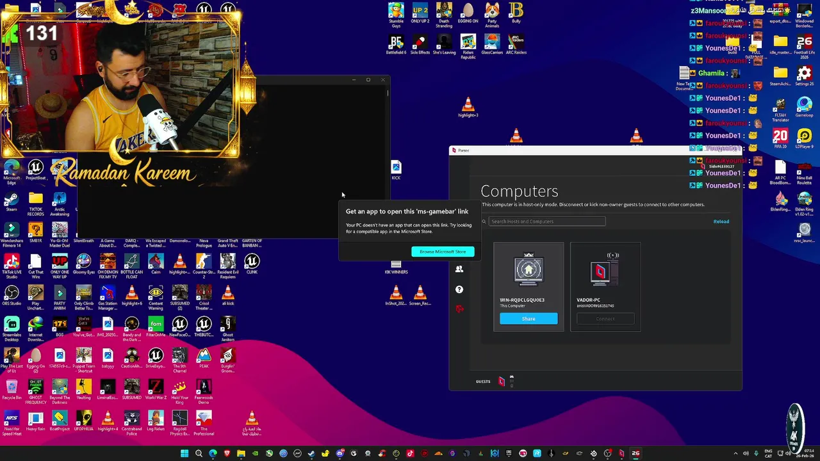Focus the Search Hosts and Computers field
Image resolution: width=820 pixels, height=461 pixels.
[x=546, y=222]
